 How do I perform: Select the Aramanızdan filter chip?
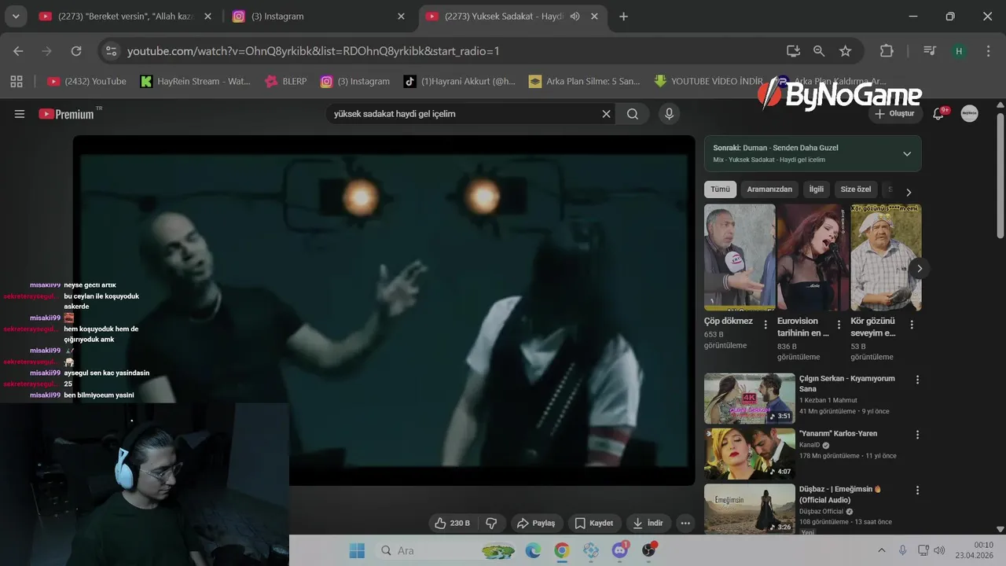[769, 189]
